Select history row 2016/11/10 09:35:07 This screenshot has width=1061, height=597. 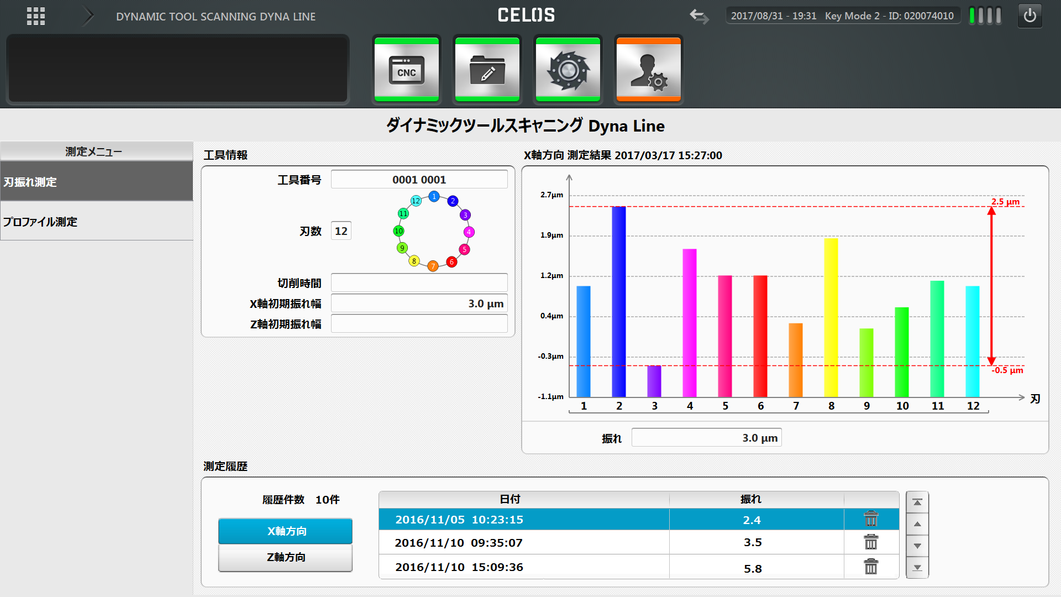click(x=639, y=542)
